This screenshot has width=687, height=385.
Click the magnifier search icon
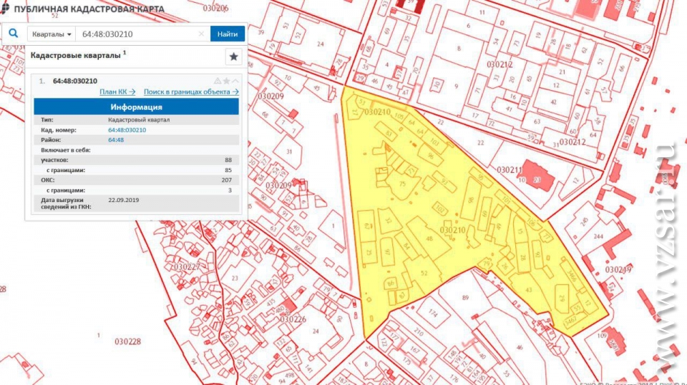(x=14, y=34)
